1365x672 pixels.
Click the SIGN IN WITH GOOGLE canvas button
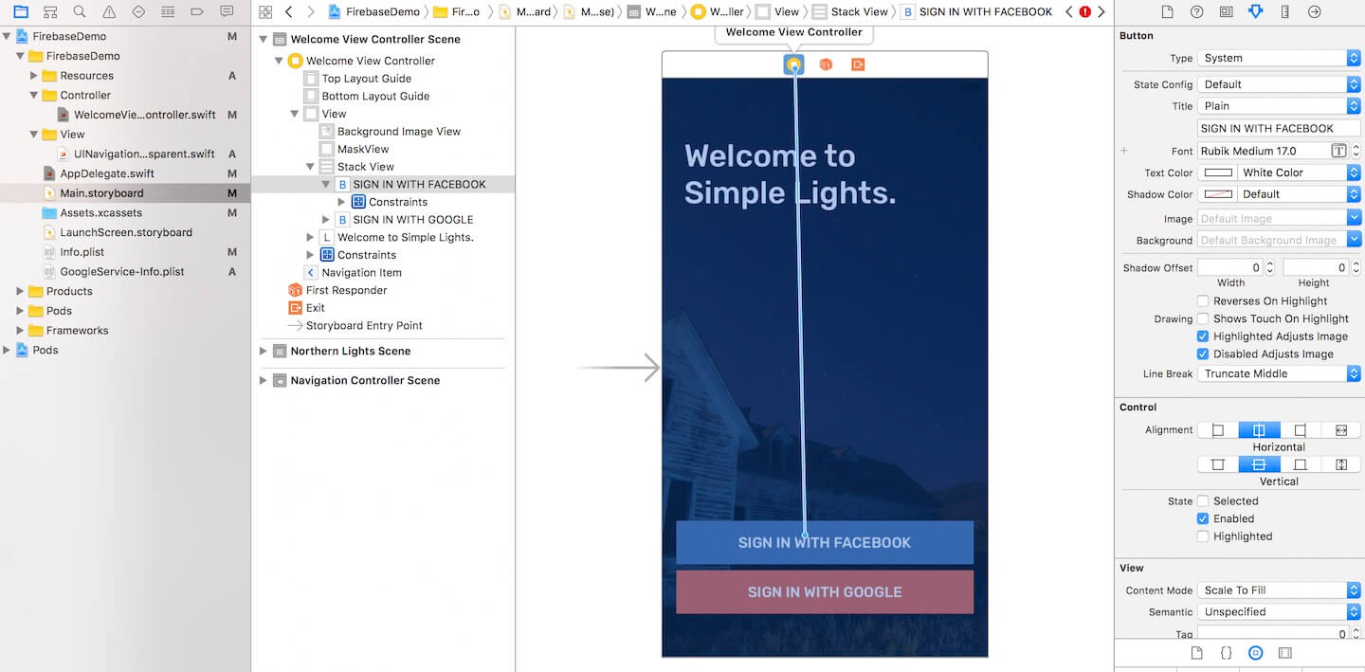point(825,591)
